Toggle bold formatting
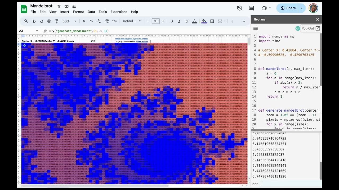The height and width of the screenshot is (190, 339). pos(172,21)
